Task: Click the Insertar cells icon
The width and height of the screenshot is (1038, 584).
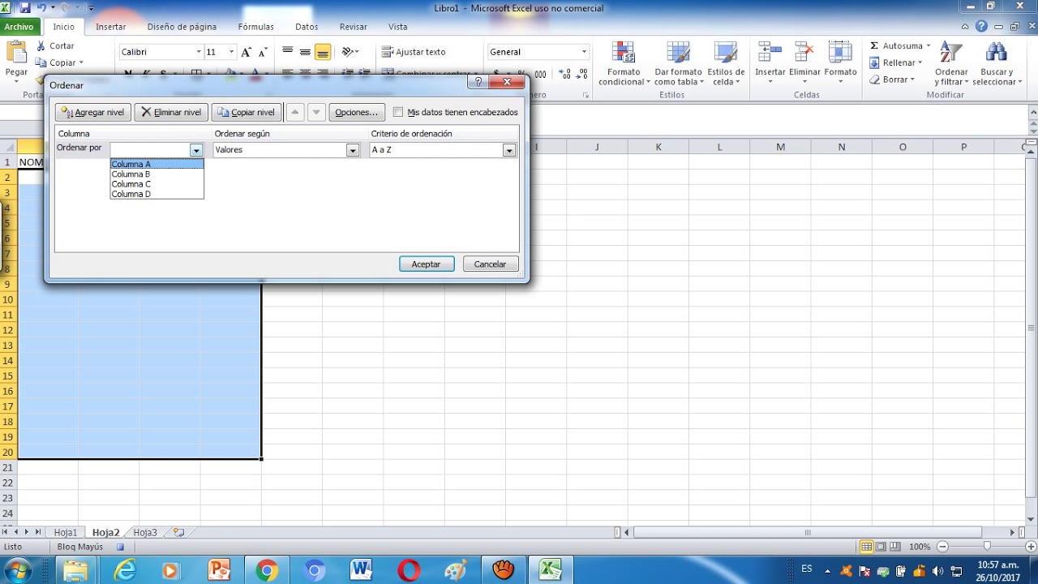Action: (770, 53)
